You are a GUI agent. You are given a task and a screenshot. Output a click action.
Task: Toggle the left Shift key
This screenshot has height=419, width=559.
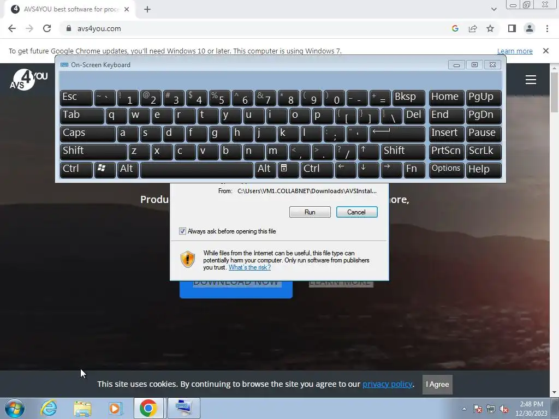point(93,152)
